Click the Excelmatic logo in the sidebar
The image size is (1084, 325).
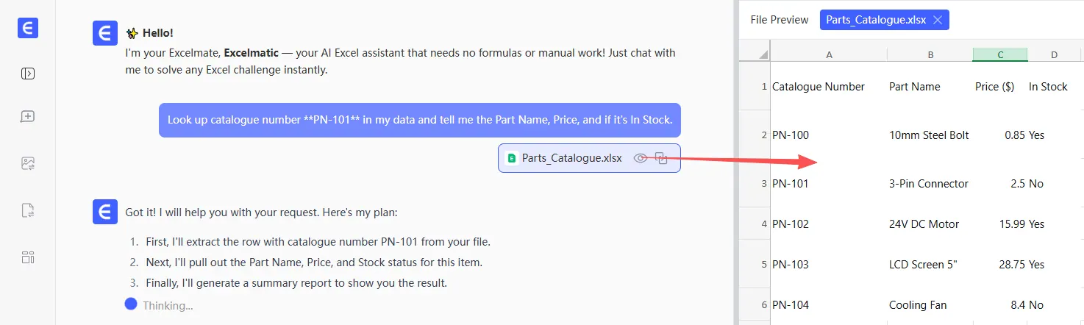coord(28,28)
